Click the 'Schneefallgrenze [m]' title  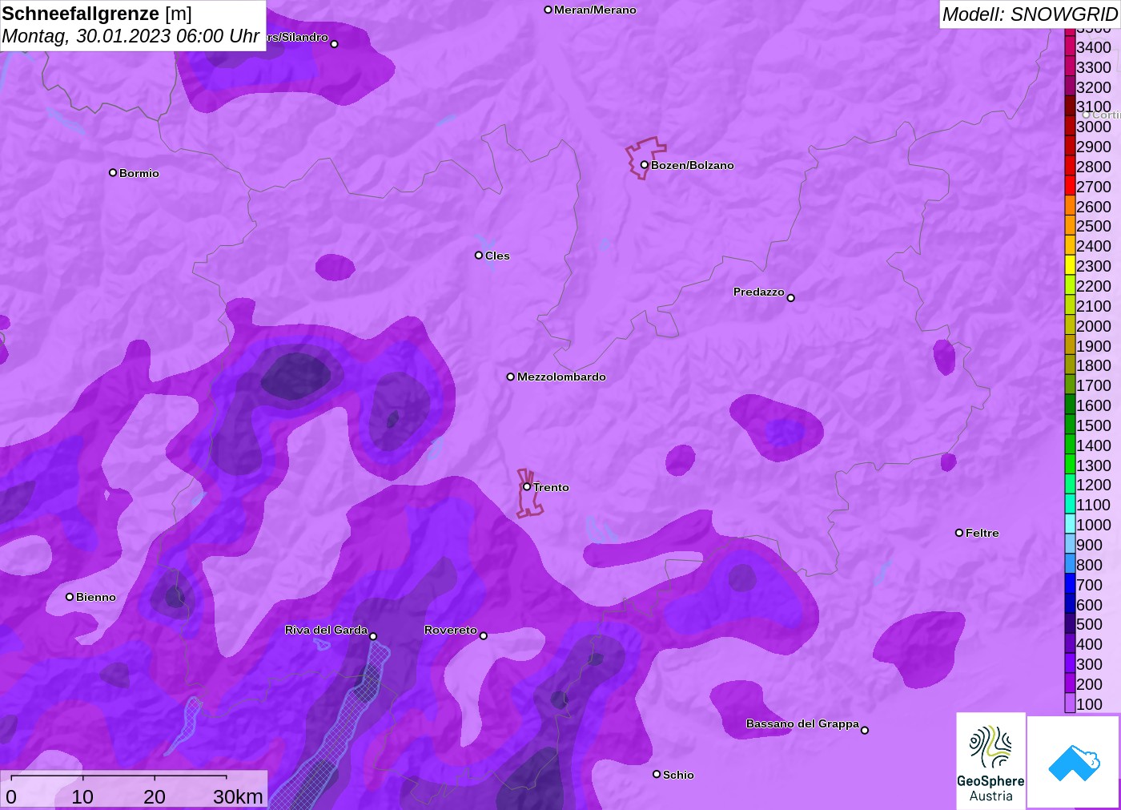[x=97, y=14]
